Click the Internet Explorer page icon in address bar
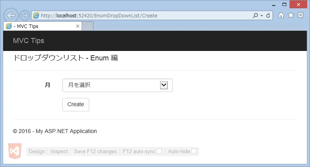This screenshot has height=167, width=310. (x=36, y=15)
